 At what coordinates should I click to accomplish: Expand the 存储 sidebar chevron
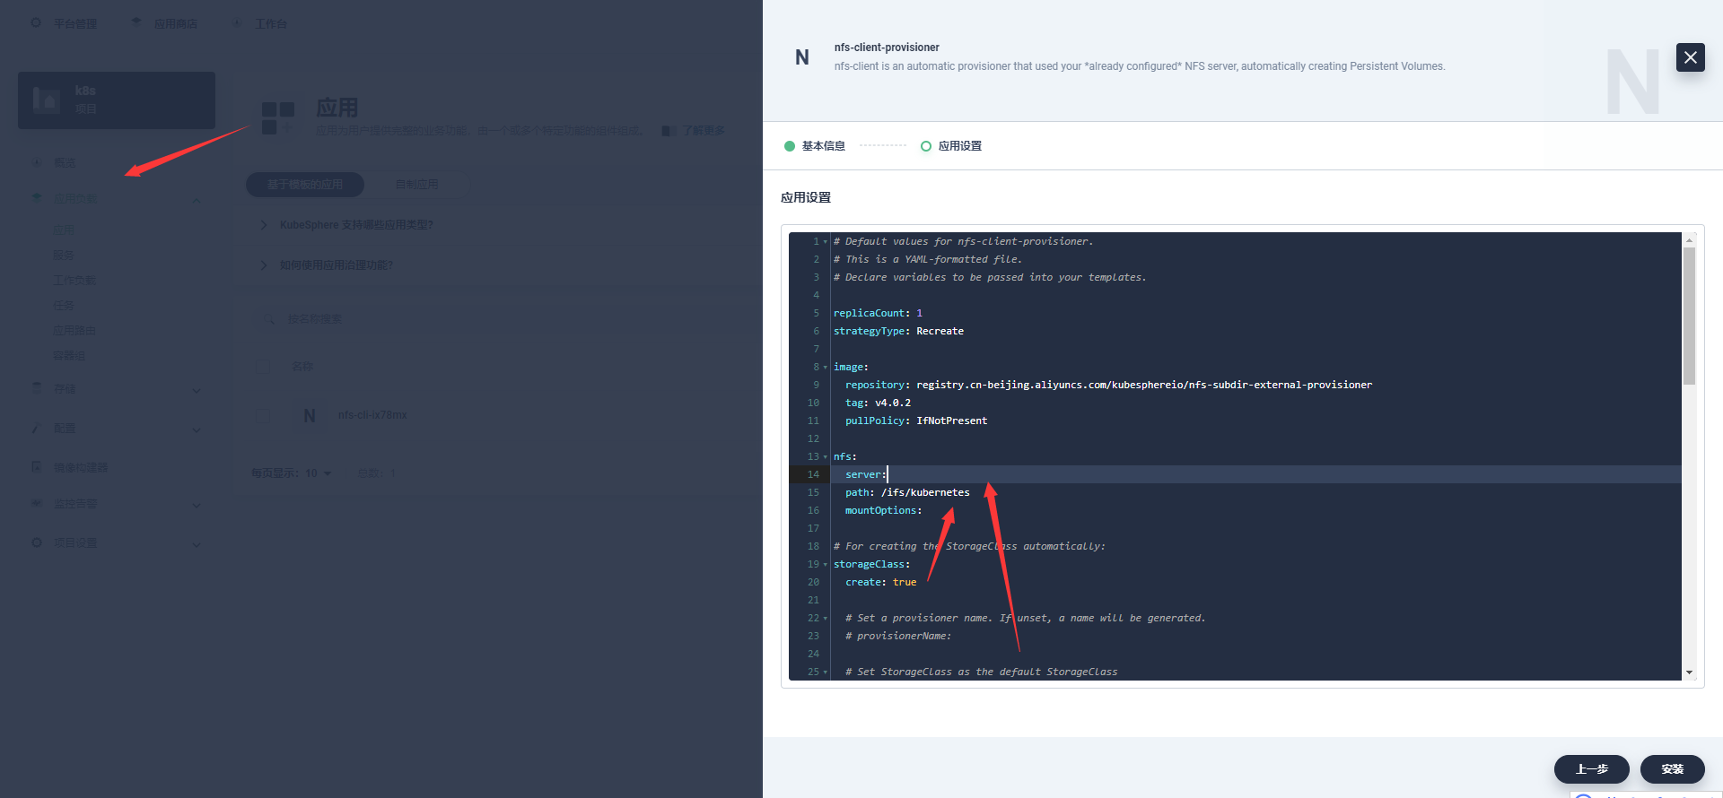coord(197,390)
